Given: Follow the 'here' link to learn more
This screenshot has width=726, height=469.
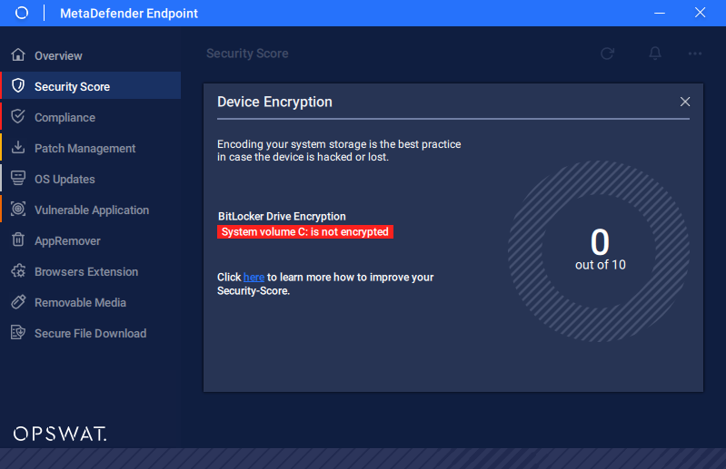Looking at the screenshot, I should pos(254,278).
